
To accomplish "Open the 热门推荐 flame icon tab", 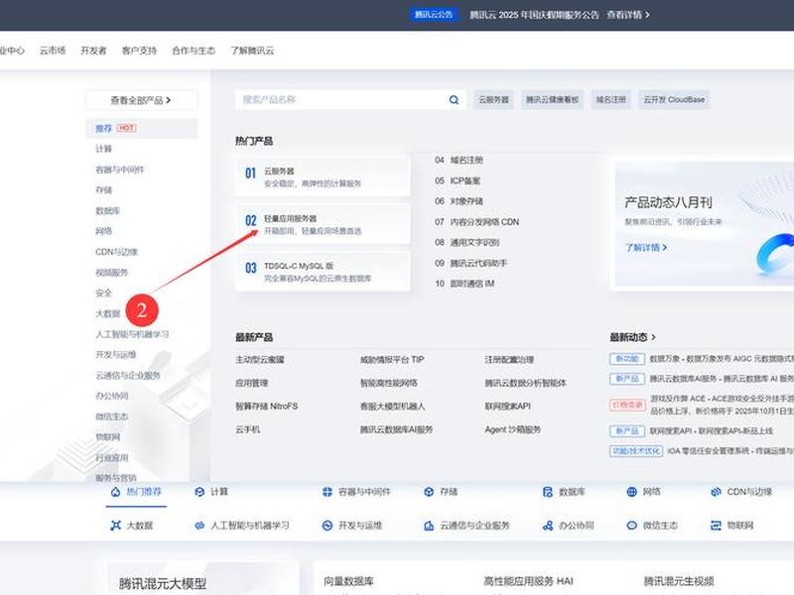I will pos(115,492).
